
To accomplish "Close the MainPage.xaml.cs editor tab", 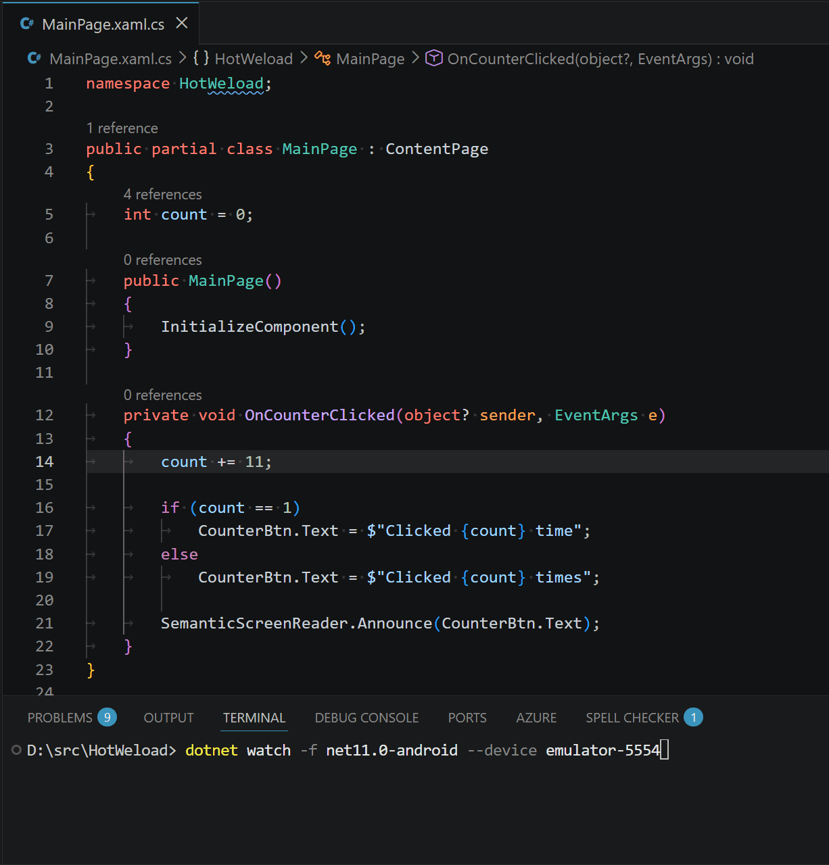I will 182,23.
